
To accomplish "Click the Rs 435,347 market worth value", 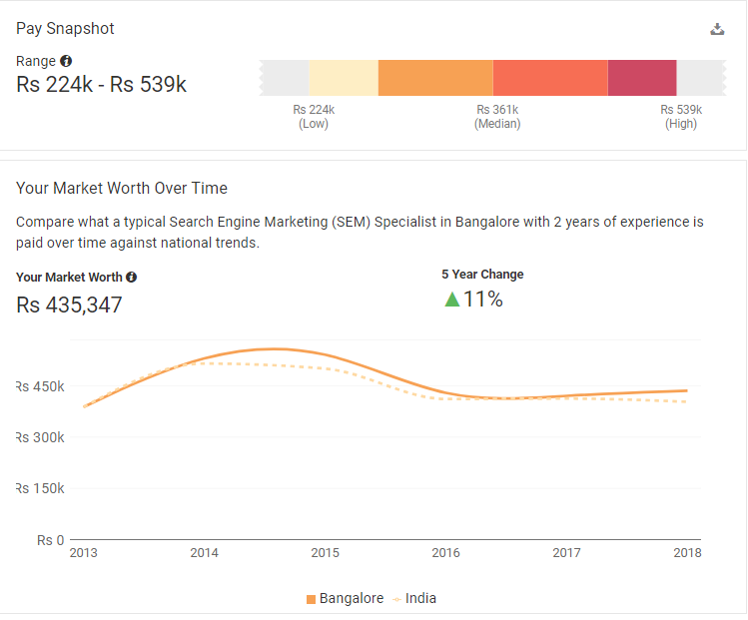I will (x=69, y=306).
